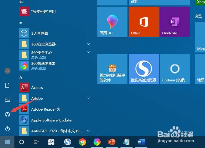Click the '3D 查看器' label text
Screen dimensions: 205x148
point(40,33)
